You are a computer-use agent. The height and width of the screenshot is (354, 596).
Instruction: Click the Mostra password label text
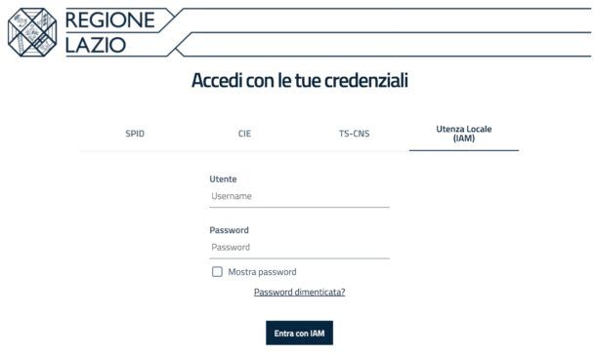[262, 272]
